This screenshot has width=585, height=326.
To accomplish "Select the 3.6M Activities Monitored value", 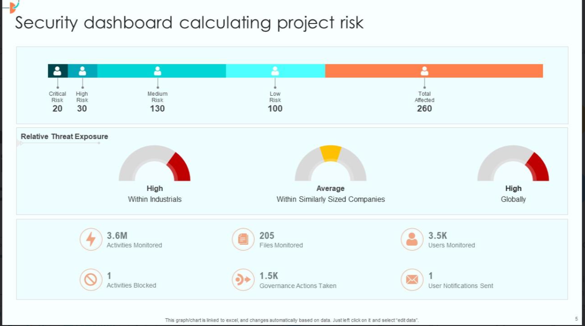I will point(117,236).
